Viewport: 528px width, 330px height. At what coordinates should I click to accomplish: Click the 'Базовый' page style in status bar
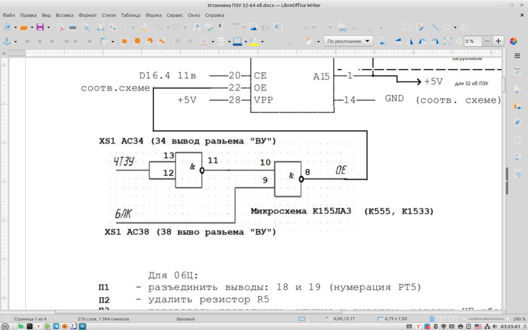point(185,319)
